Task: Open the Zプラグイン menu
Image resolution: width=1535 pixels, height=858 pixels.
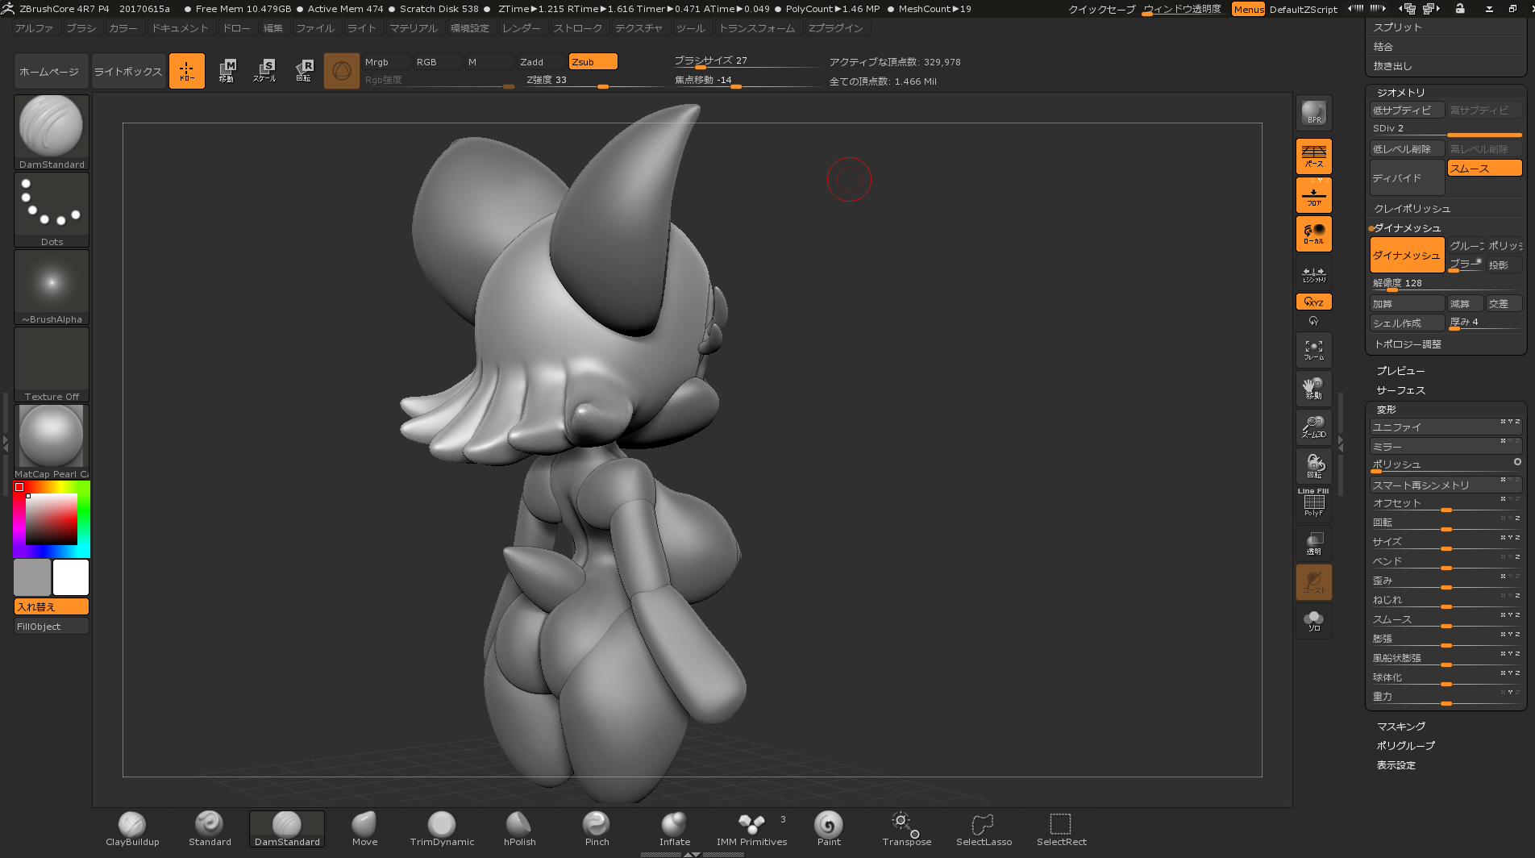Action: (835, 28)
